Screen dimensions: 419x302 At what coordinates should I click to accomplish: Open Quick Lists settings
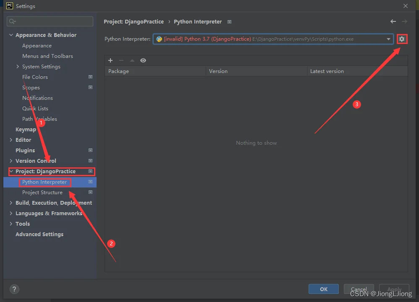click(35, 108)
